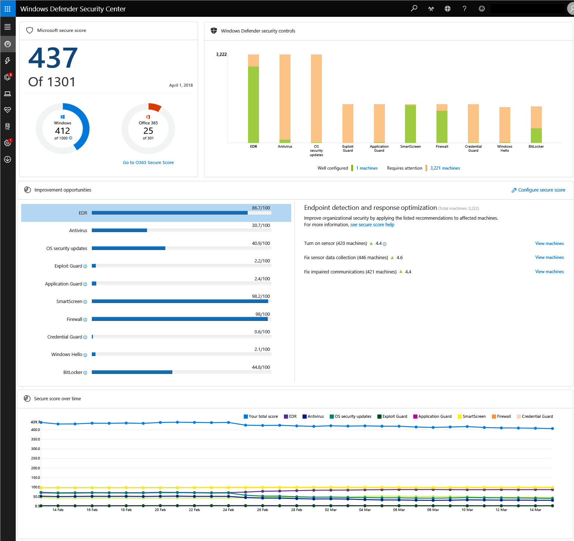Open the advanced hunting database icon

[8, 126]
